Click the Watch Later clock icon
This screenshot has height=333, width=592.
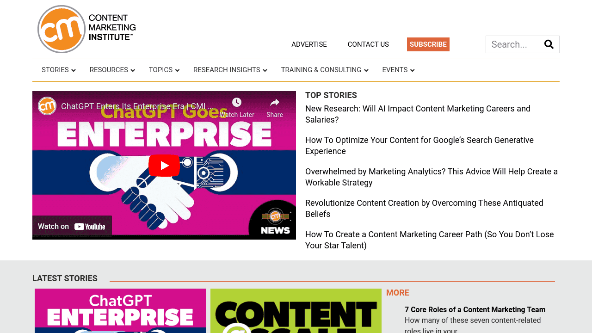pos(237,102)
